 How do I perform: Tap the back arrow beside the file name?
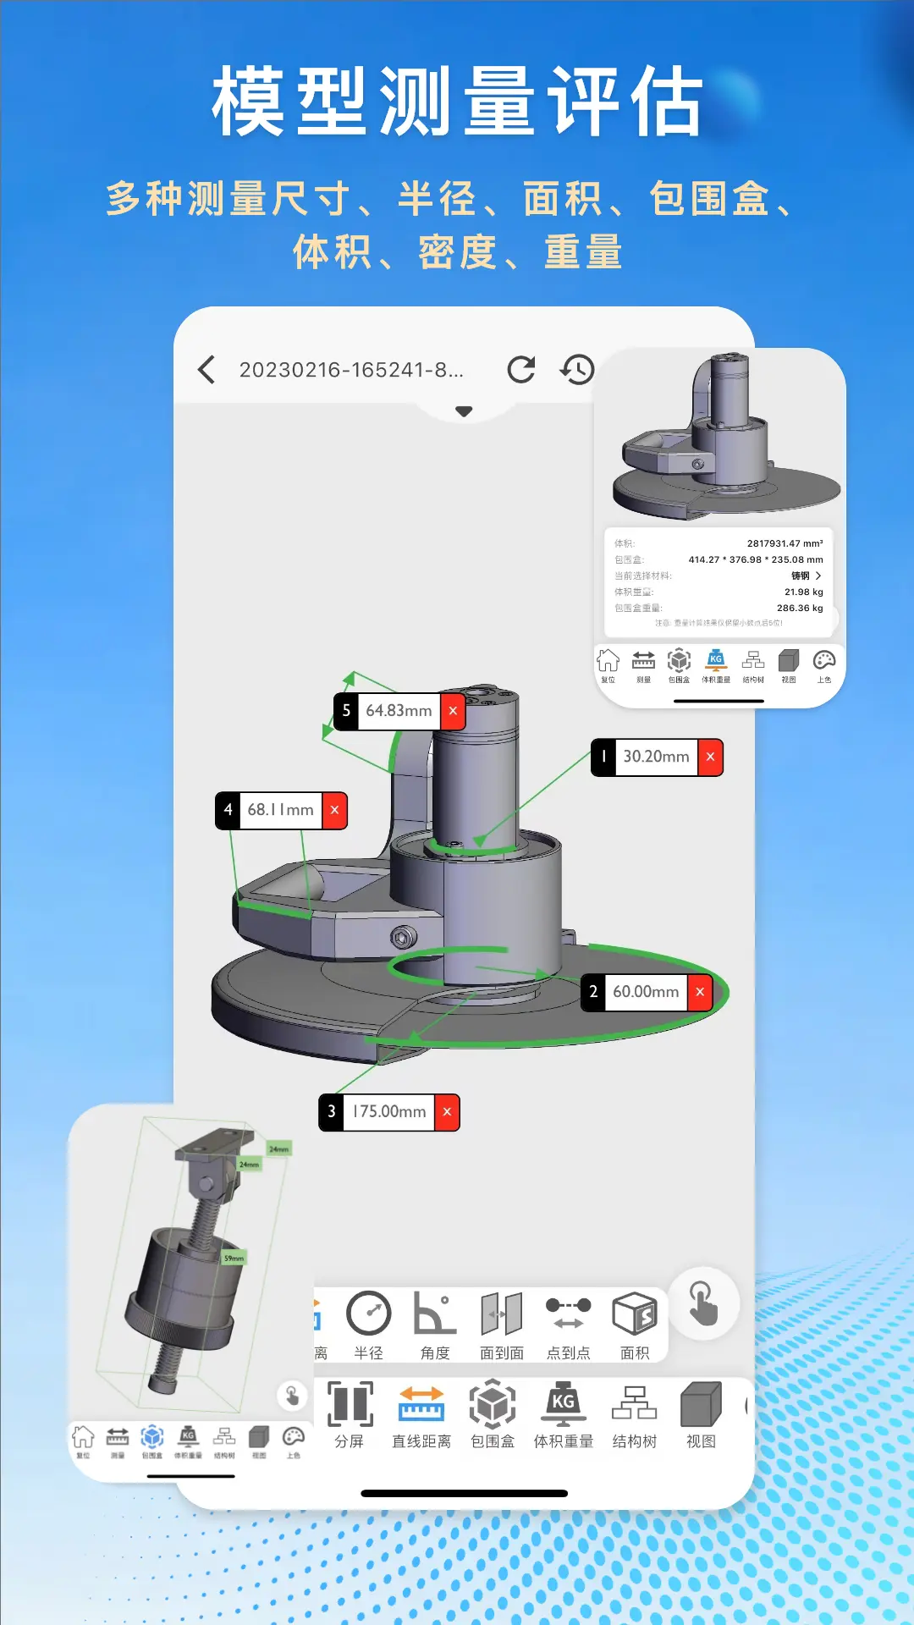(206, 370)
